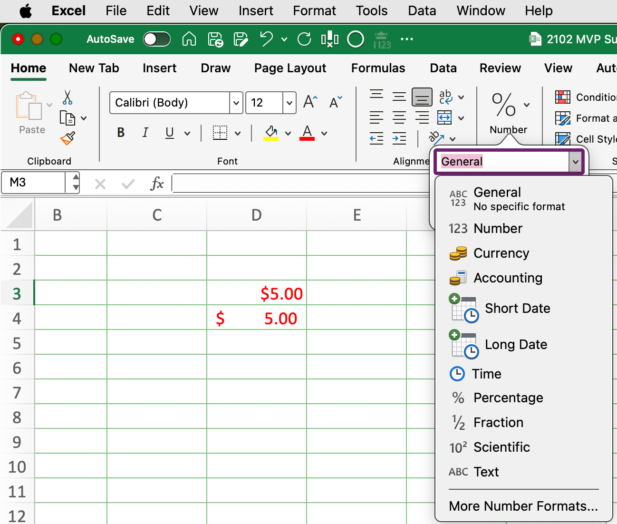Toggle Italic formatting
Image resolution: width=617 pixels, height=524 pixels.
coord(145,133)
